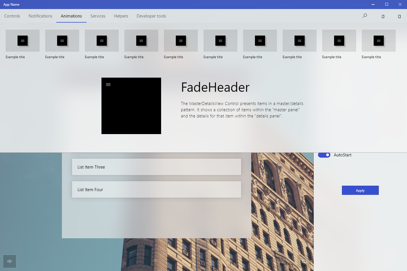
Task: Click the AutoStart label text
Action: click(x=343, y=155)
